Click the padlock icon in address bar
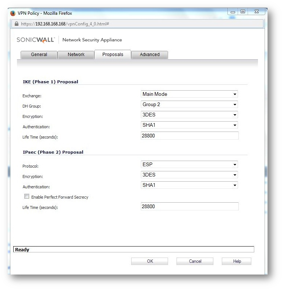This screenshot has width=283, height=290. click(17, 24)
